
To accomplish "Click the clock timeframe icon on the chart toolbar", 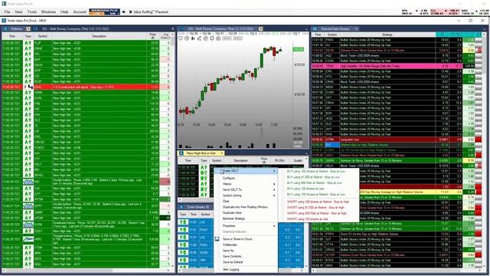I will (x=187, y=38).
